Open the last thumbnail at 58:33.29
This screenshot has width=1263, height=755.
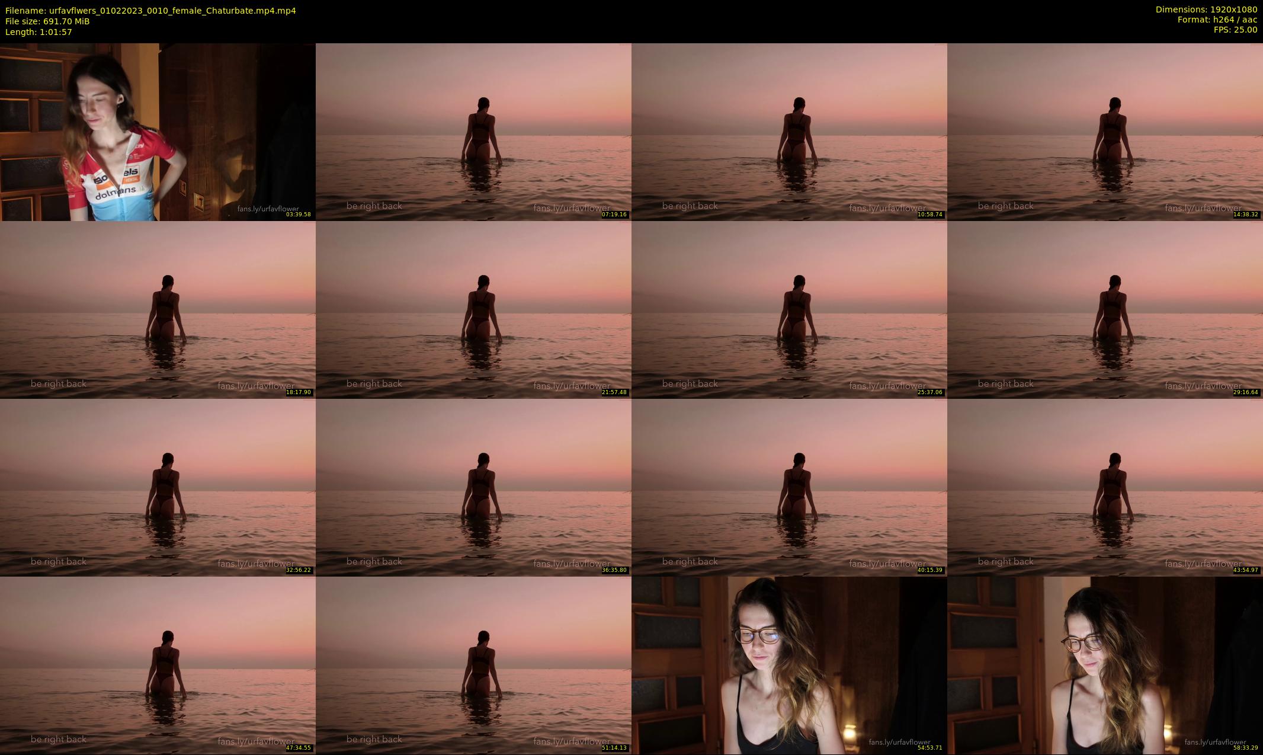coord(1105,665)
